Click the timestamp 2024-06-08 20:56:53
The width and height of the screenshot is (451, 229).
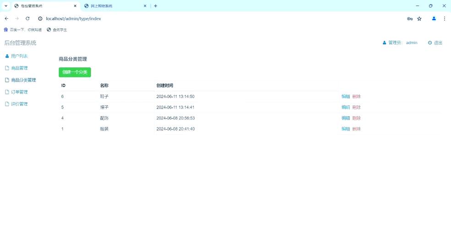[x=175, y=118]
